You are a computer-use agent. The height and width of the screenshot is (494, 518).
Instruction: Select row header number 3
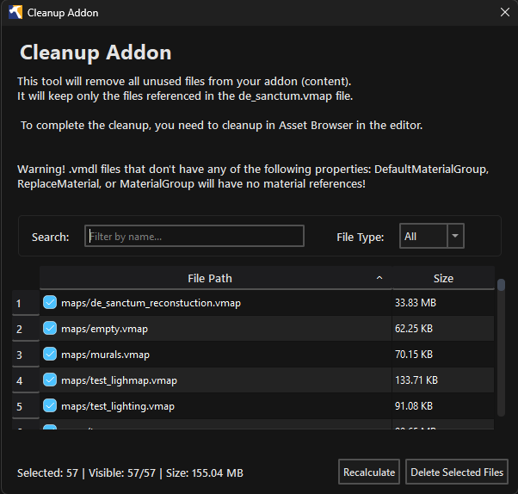[x=26, y=355]
